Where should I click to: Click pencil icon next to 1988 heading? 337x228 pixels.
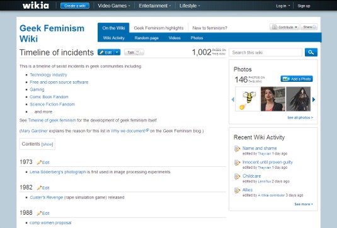coord(39,213)
